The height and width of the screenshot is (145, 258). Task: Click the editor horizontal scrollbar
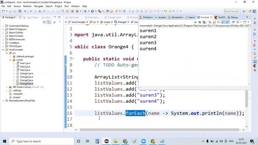(x=159, y=130)
